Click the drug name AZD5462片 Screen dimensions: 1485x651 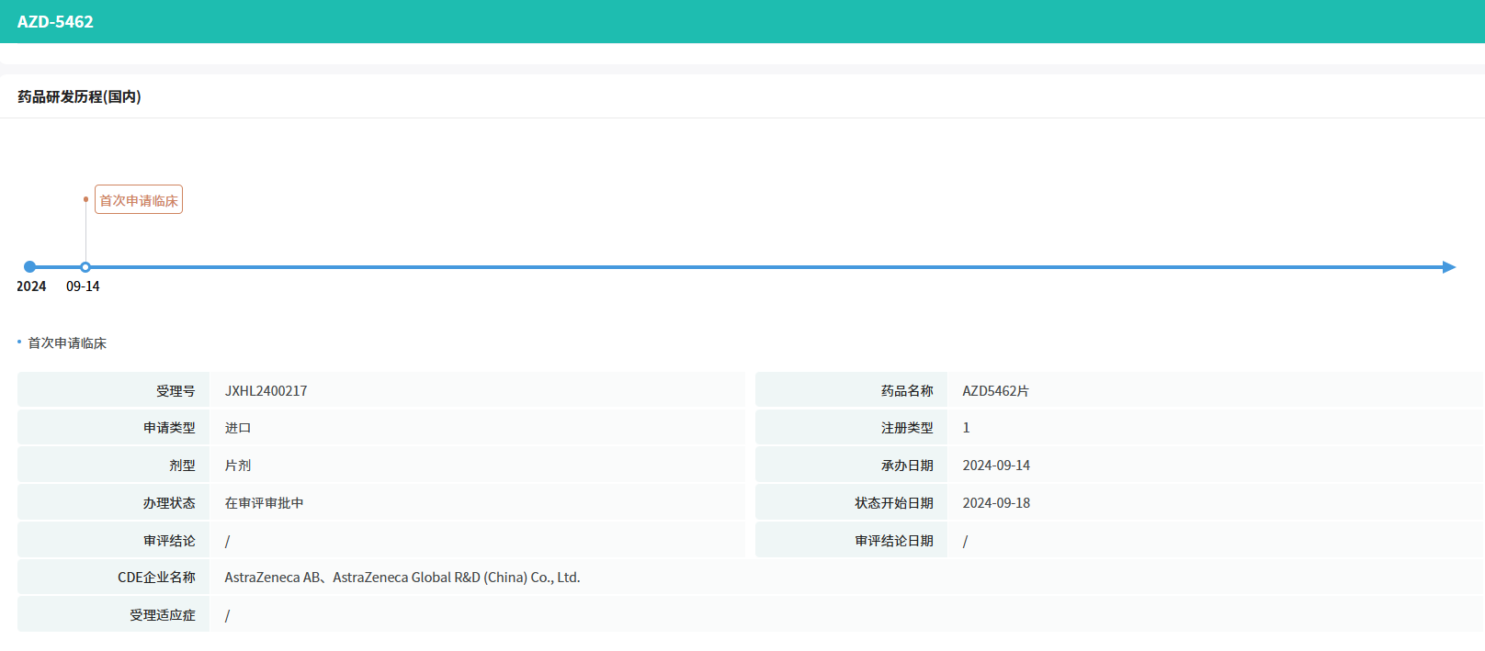click(995, 391)
